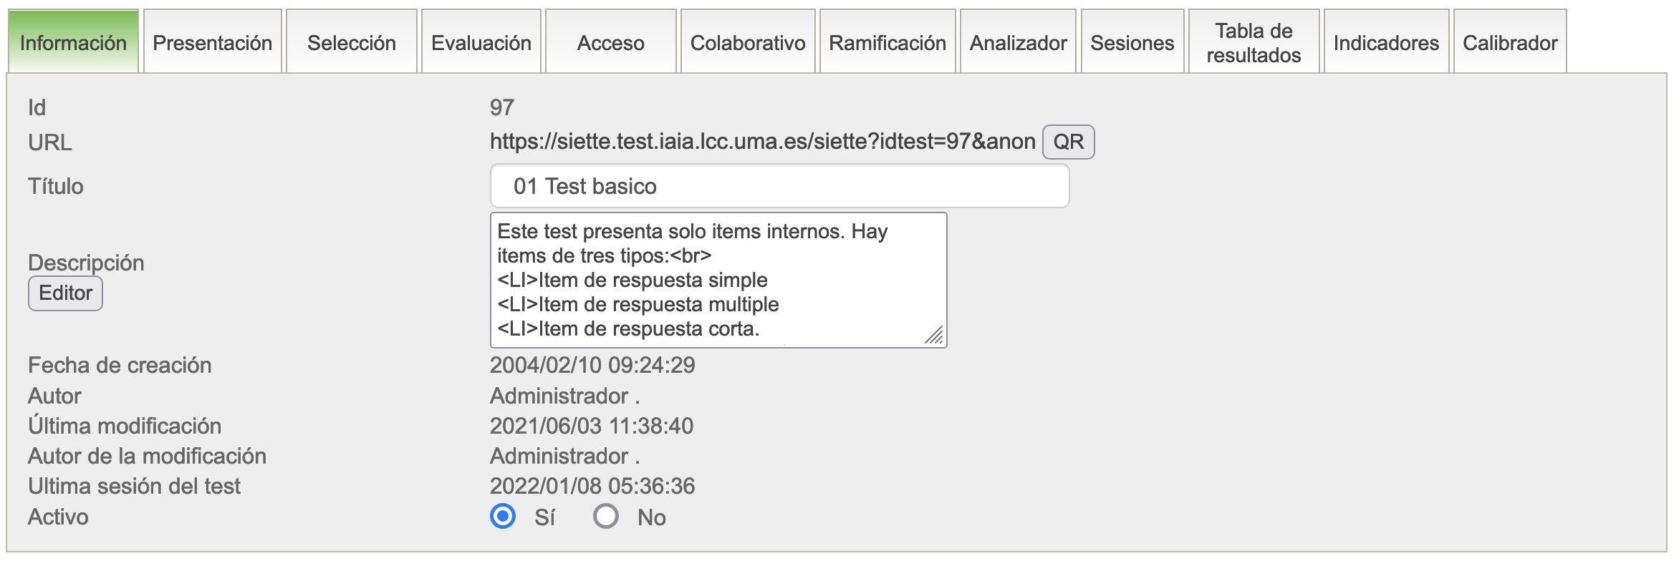The height and width of the screenshot is (561, 1679).
Task: Show the Analizador tab
Action: tap(1018, 43)
